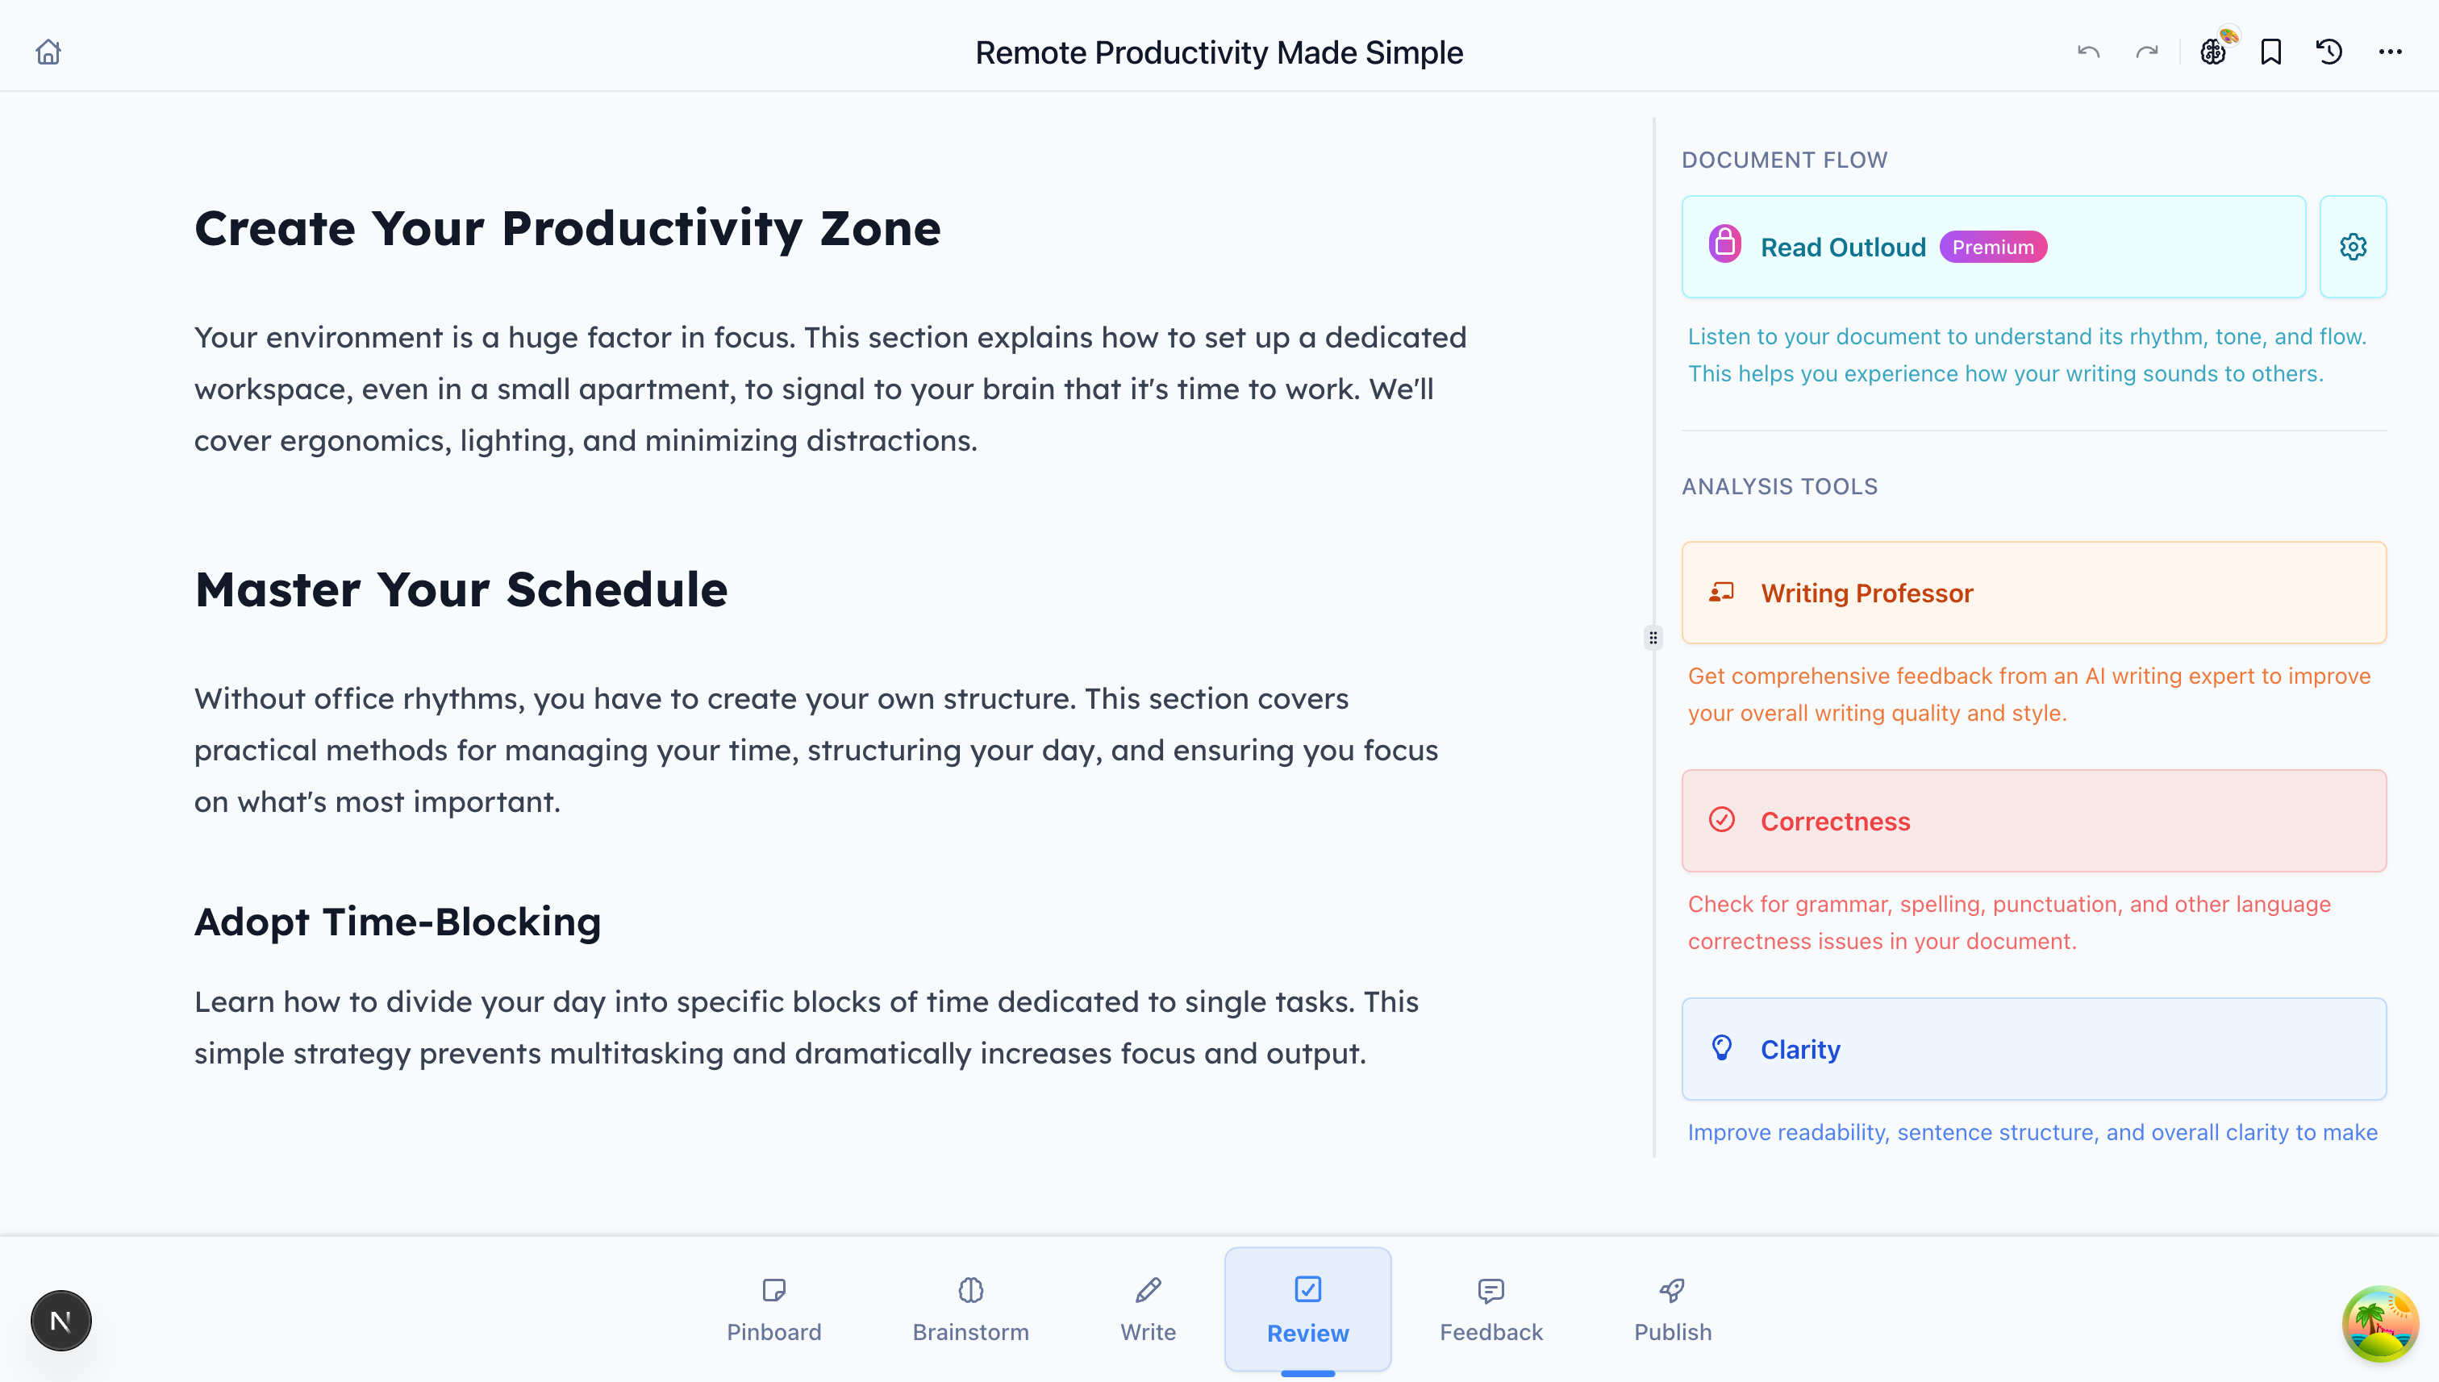
Task: Select the Write mode button
Action: point(1147,1310)
